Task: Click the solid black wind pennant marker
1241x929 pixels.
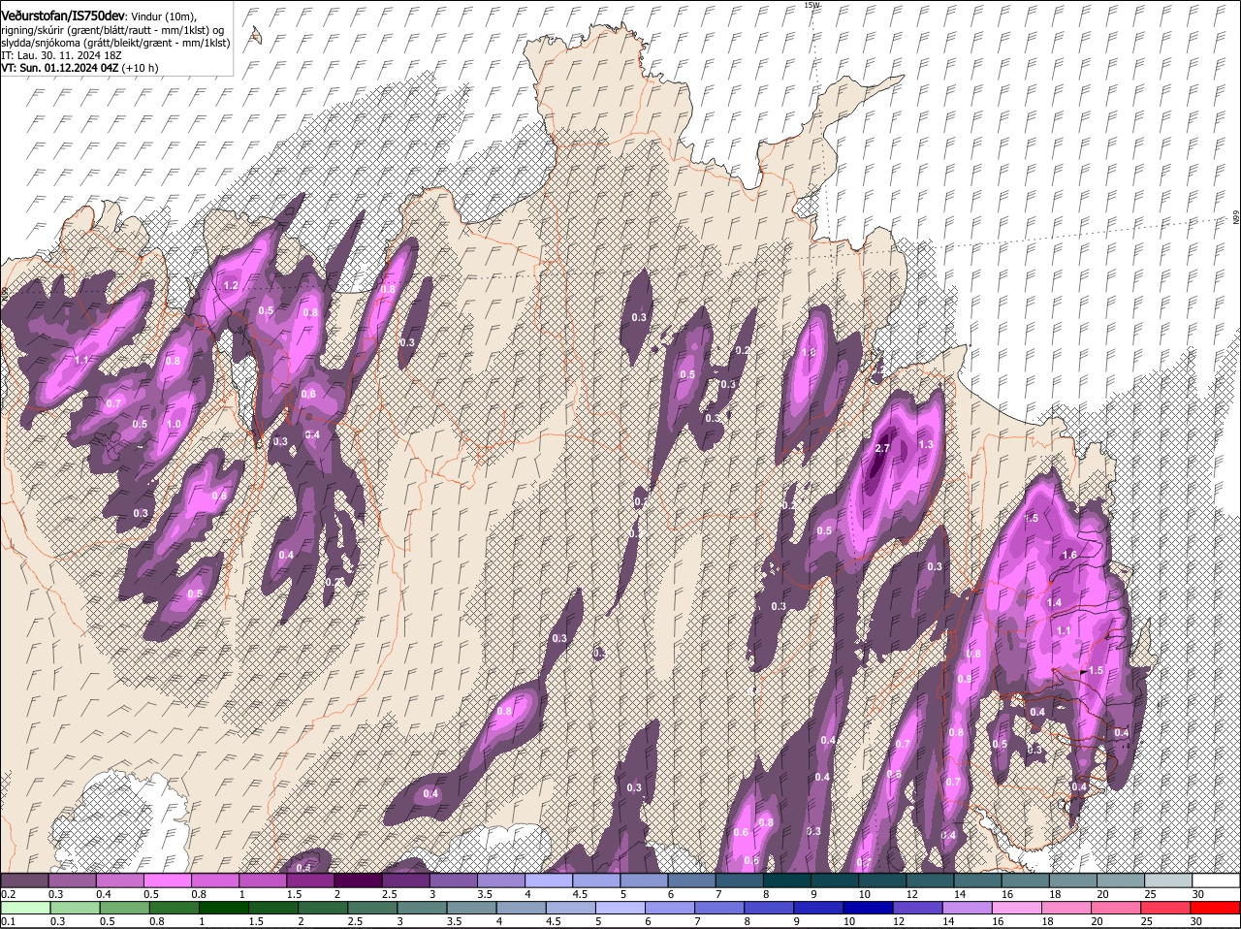Action: click(x=1082, y=671)
